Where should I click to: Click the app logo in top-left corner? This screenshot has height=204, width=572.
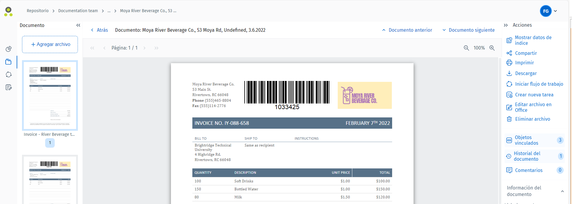coord(8,12)
